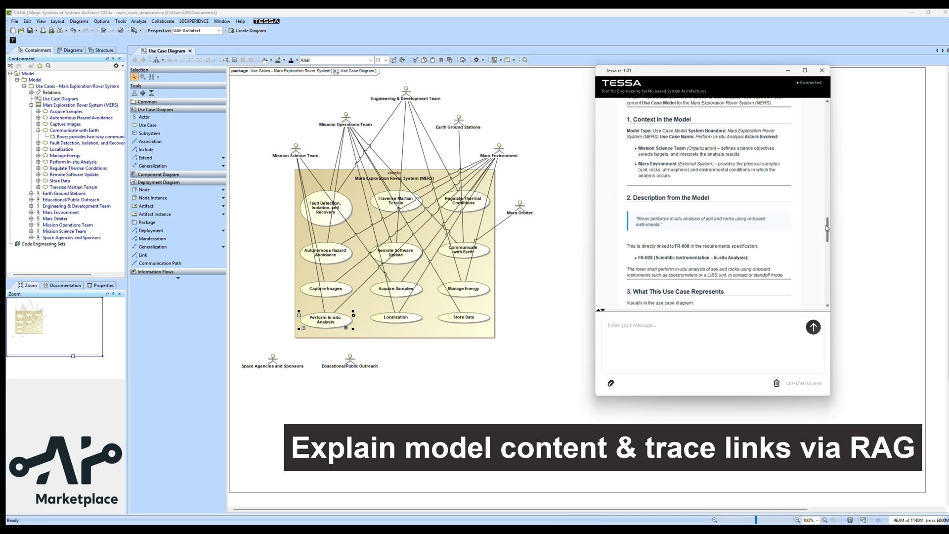Select Mission Science Team in the tree
The width and height of the screenshot is (949, 534).
tap(64, 231)
